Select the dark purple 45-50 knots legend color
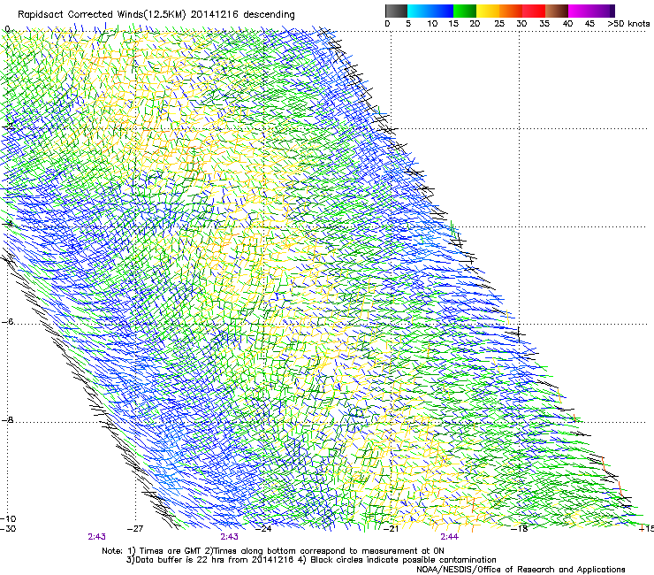654x575 pixels. pos(603,11)
